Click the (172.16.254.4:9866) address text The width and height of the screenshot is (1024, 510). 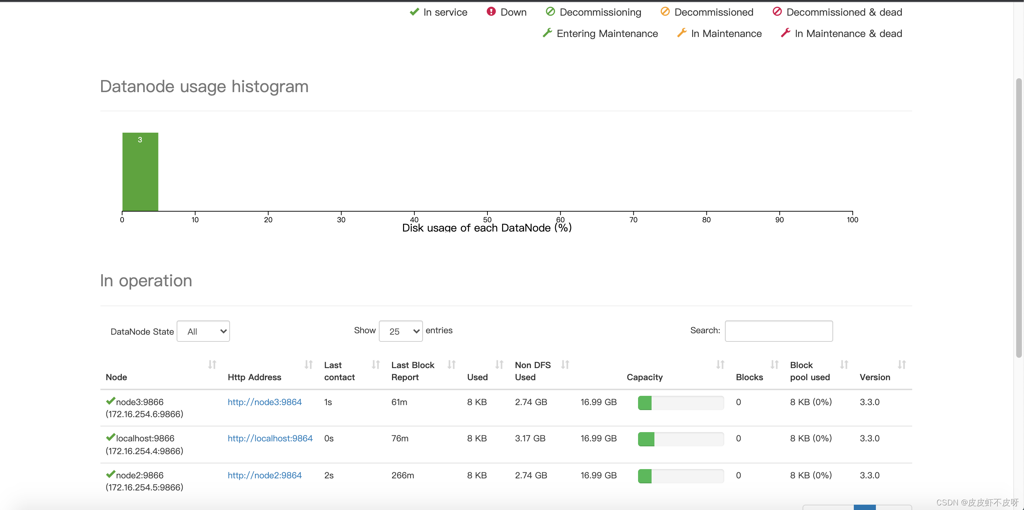click(145, 451)
